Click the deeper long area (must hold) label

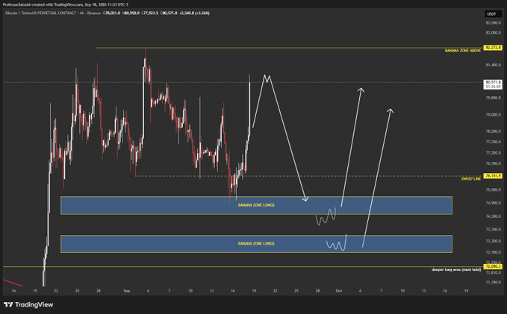(456, 269)
